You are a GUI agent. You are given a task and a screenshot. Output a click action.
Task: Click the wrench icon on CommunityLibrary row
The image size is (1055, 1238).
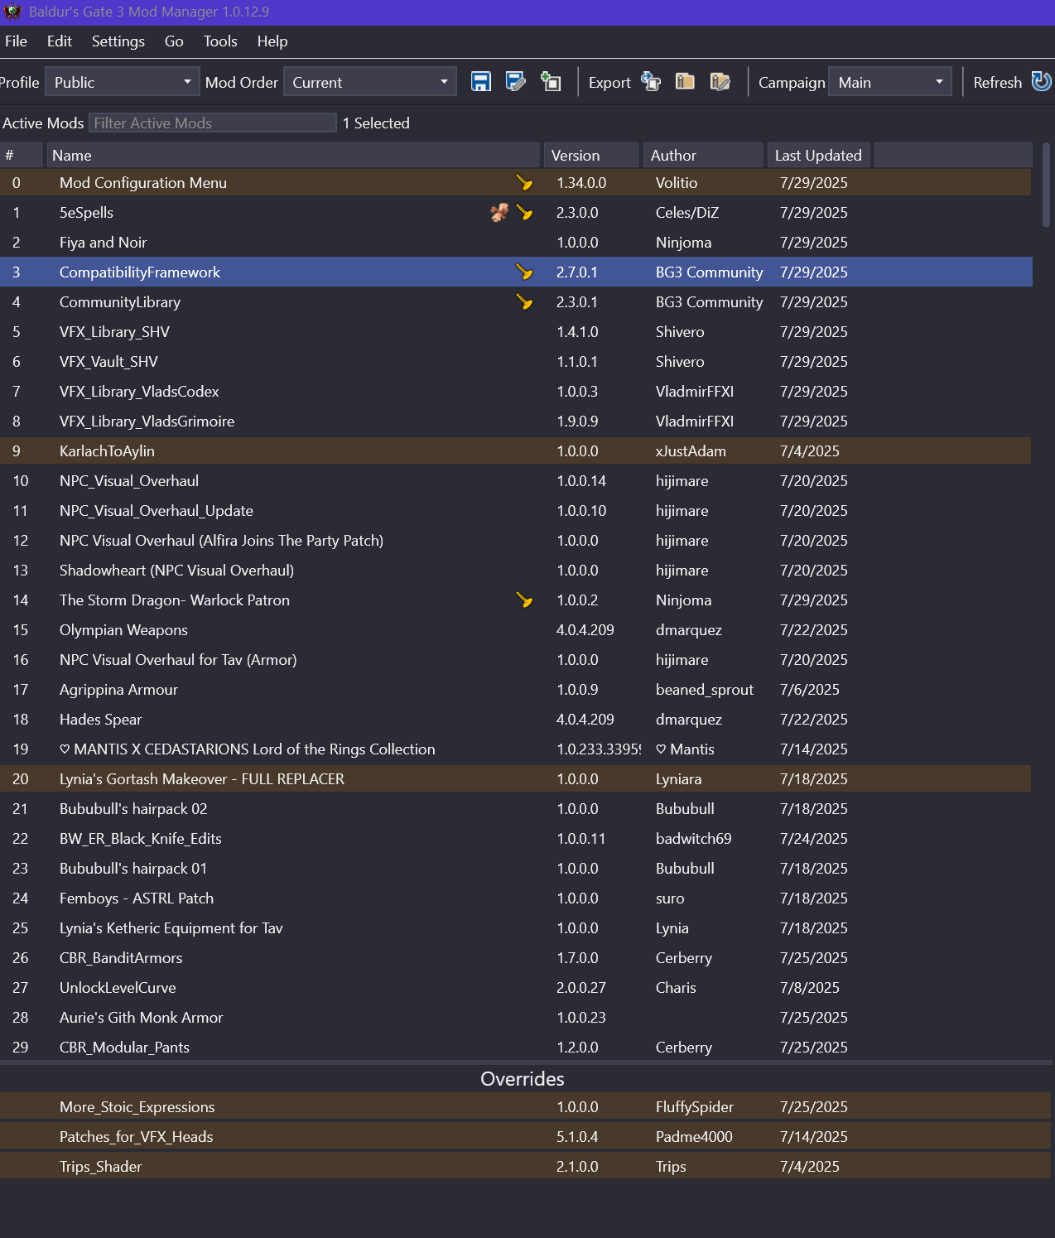(x=524, y=301)
